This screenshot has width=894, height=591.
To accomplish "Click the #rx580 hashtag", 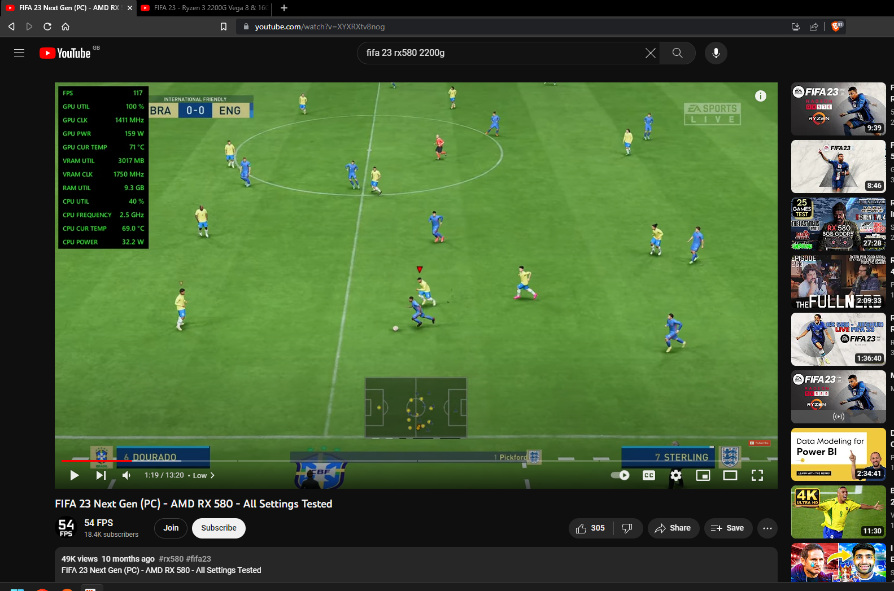I will pos(171,559).
